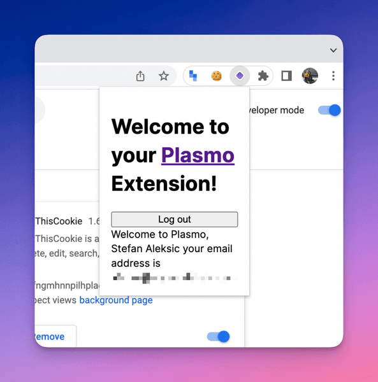Screen dimensions: 378x382
Task: Disable the EditThisCookie extension toggle
Action: pos(218,337)
